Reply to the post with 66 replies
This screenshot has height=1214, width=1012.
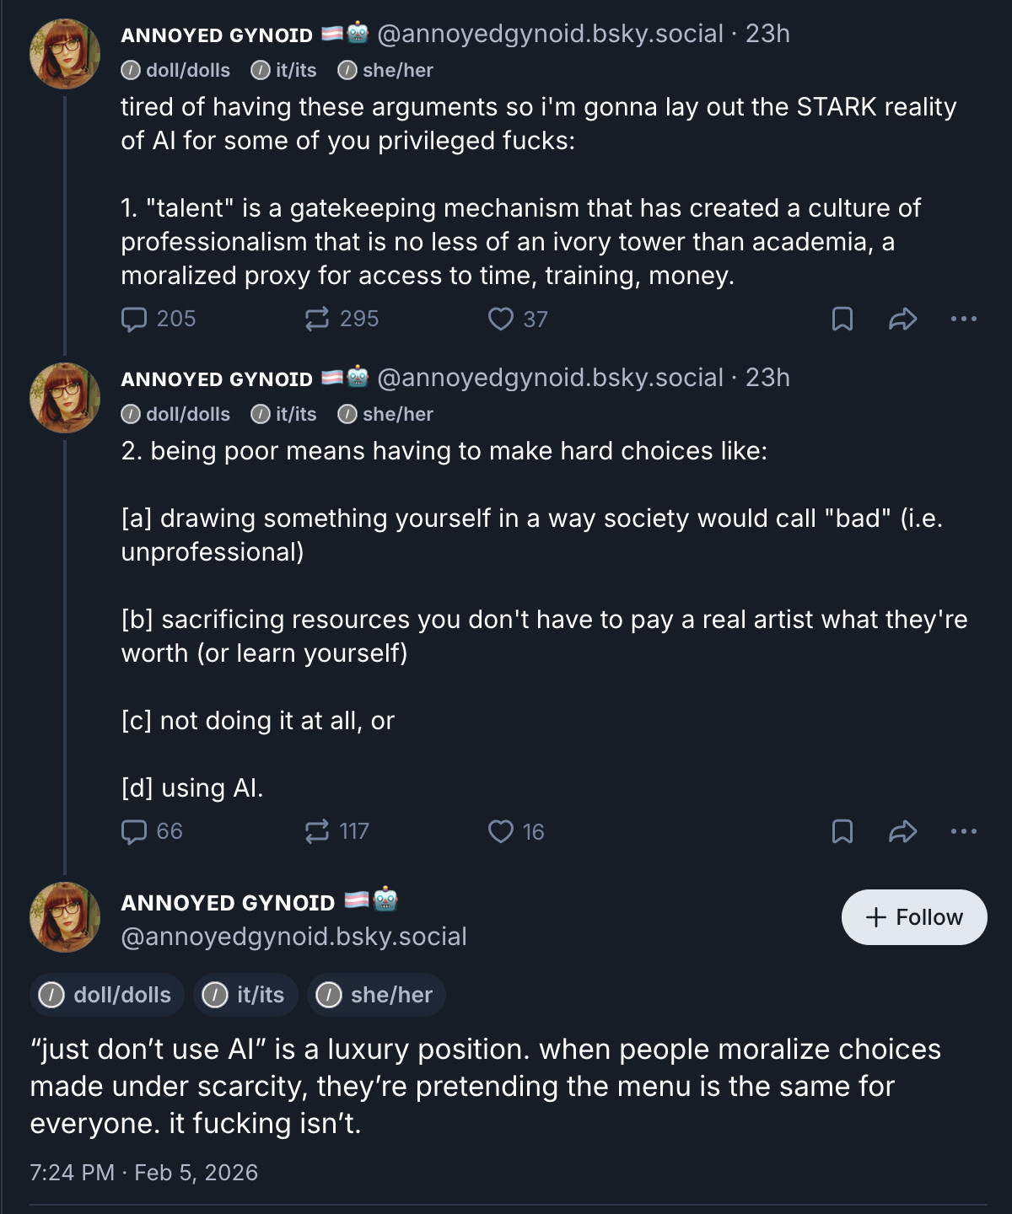[x=135, y=831]
